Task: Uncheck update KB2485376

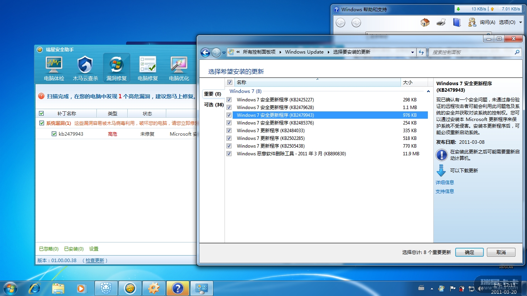Action: click(229, 123)
